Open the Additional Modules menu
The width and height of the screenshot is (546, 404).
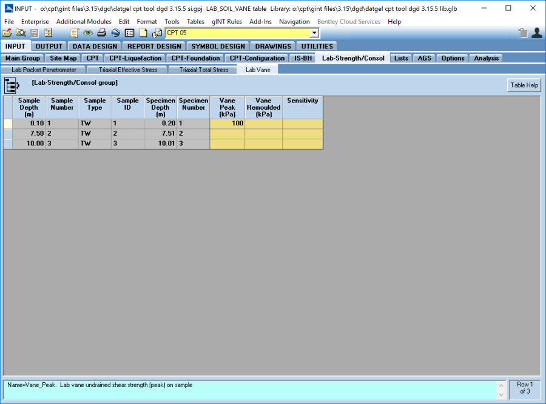pyautogui.click(x=84, y=21)
